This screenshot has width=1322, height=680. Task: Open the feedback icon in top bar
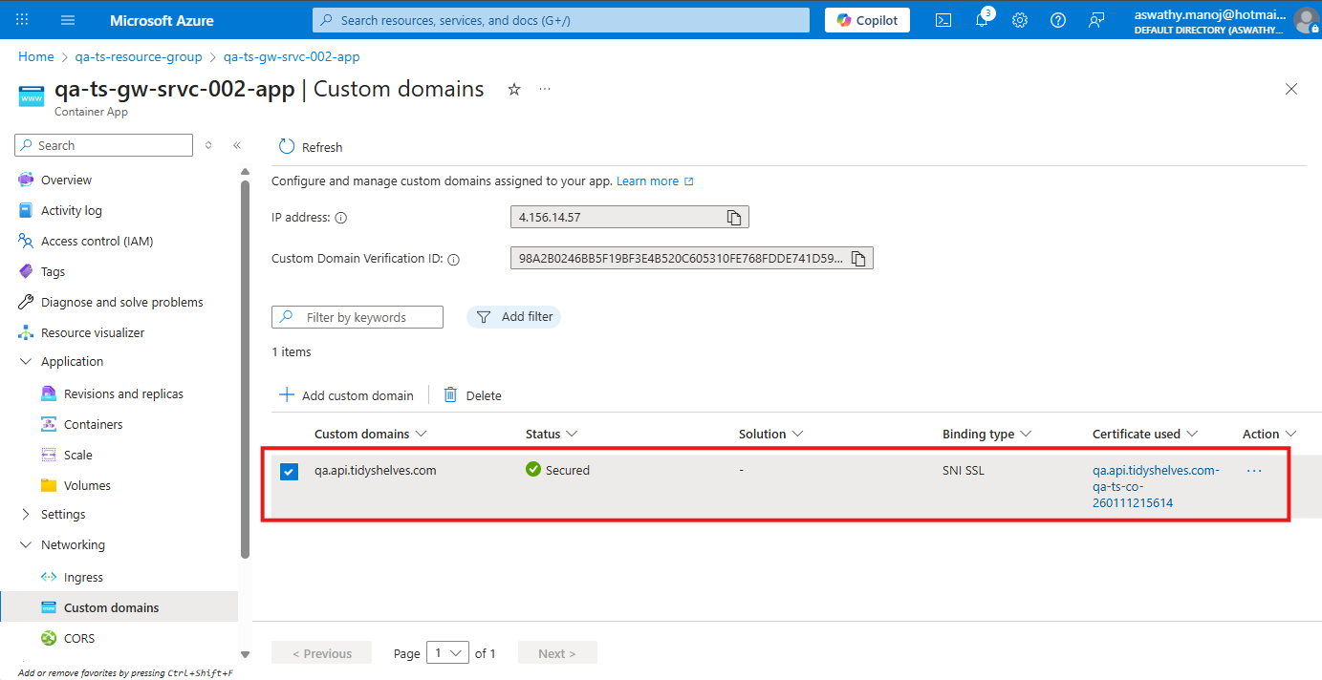tap(1096, 20)
